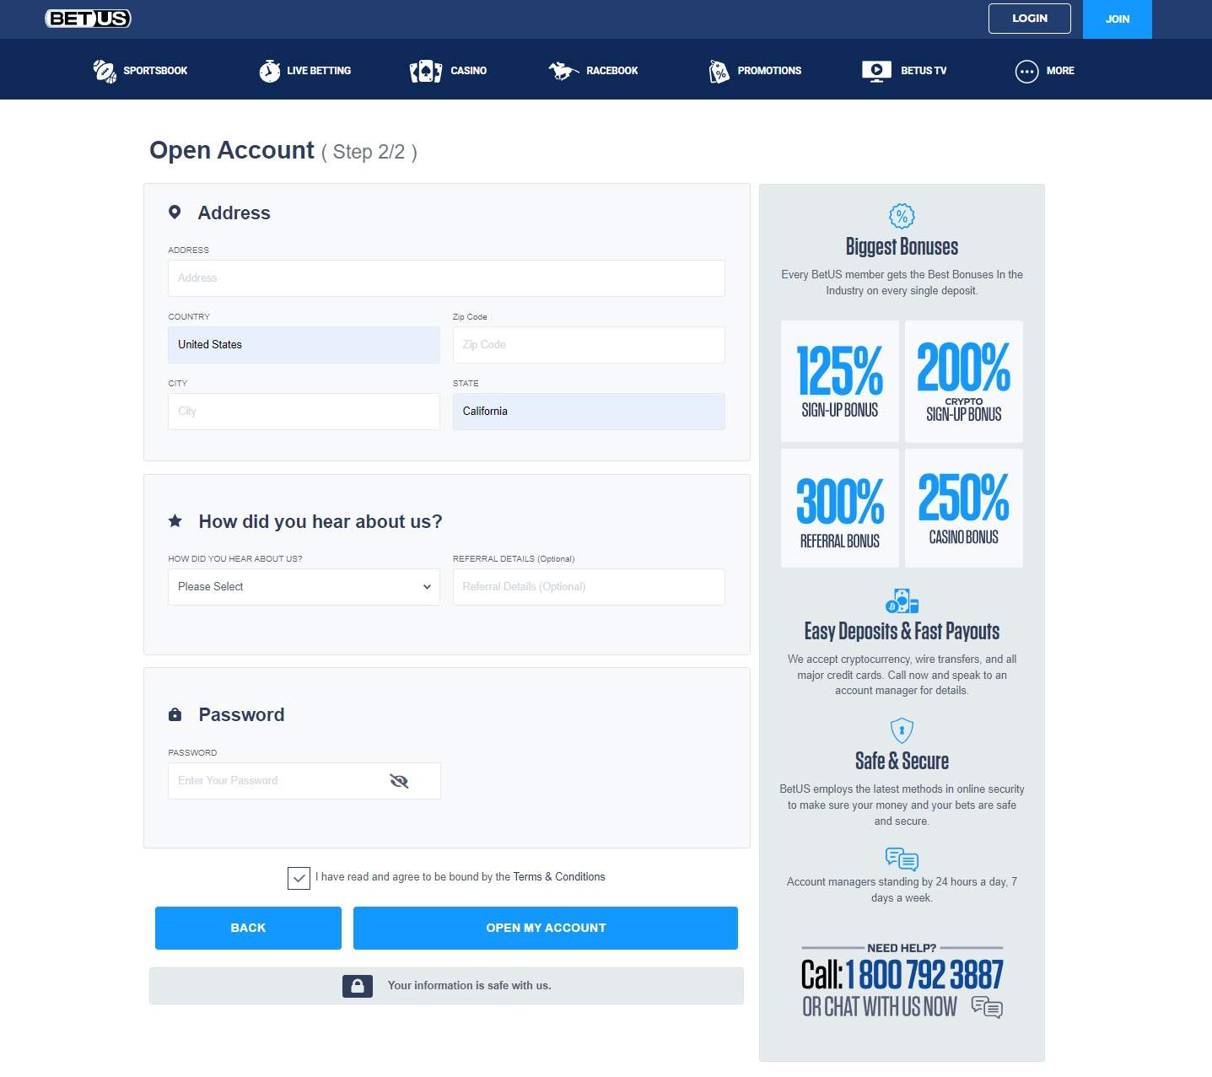Click the 125% Sign-Up Bonus tile
Screen dimensions: 1212x1077
(840, 381)
